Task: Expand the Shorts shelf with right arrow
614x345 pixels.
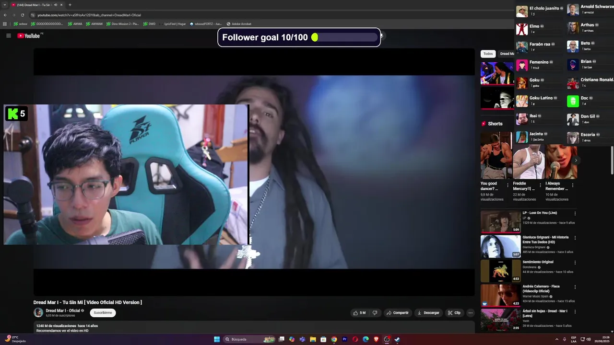Action: click(x=576, y=161)
